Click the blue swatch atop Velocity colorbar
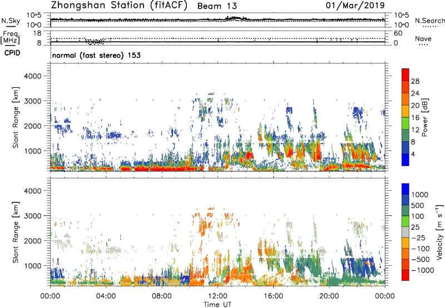The image size is (445, 308). coord(406,189)
